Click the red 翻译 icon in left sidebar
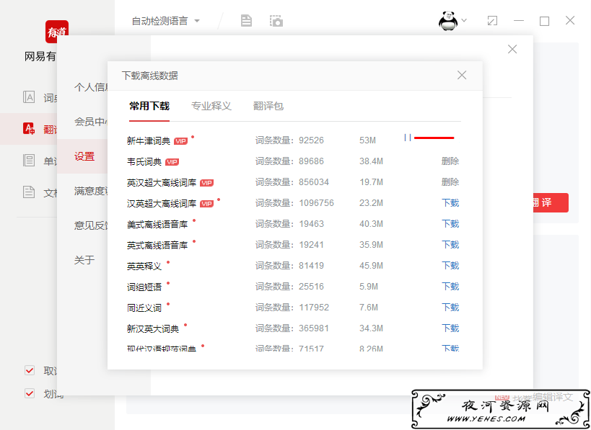The image size is (591, 430). [29, 129]
